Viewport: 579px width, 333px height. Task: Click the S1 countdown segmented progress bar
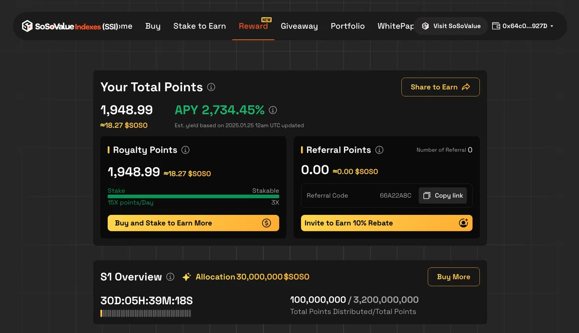[x=146, y=314]
